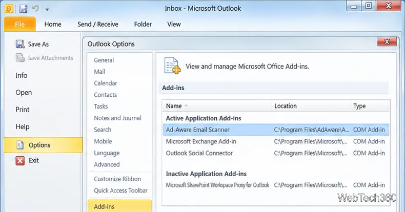Click the Active Application Add-ins group heading

pos(204,118)
